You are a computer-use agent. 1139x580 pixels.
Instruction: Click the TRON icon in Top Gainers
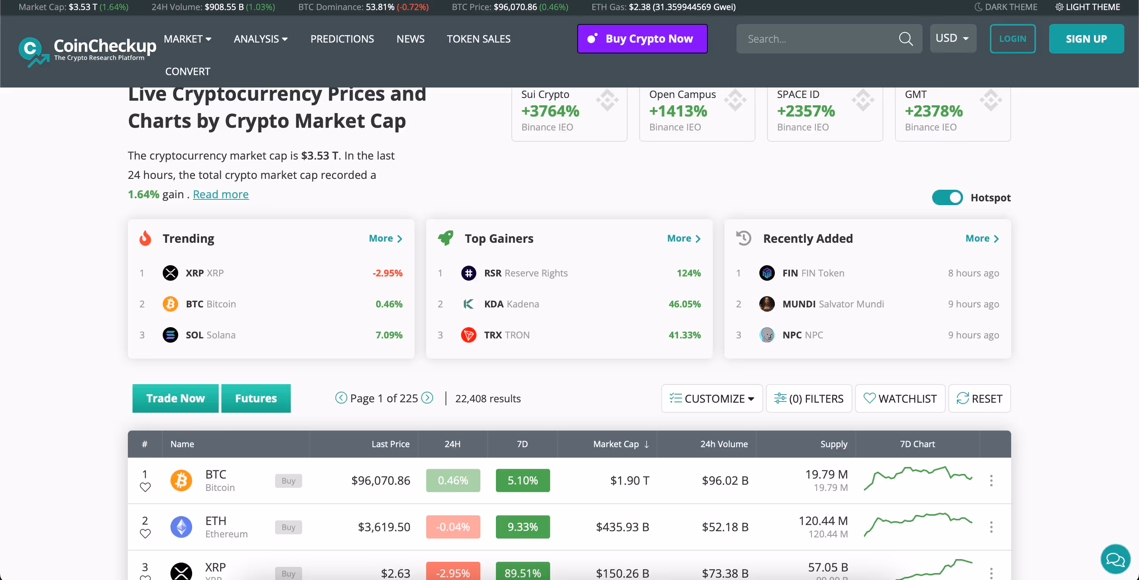tap(469, 335)
